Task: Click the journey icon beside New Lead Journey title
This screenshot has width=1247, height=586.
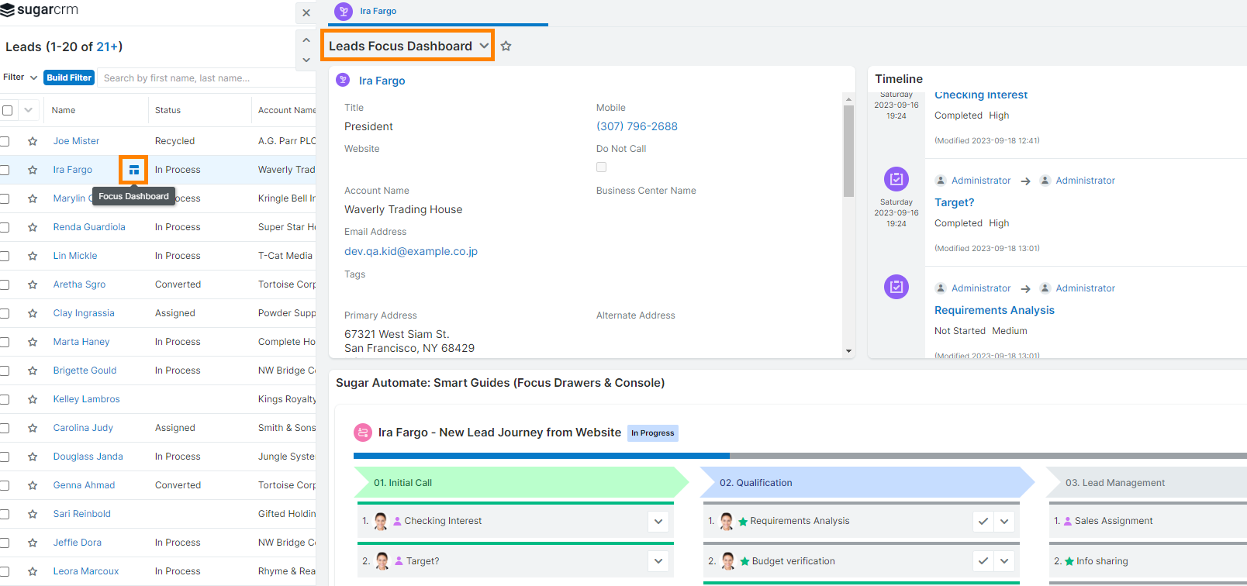Action: (x=362, y=433)
